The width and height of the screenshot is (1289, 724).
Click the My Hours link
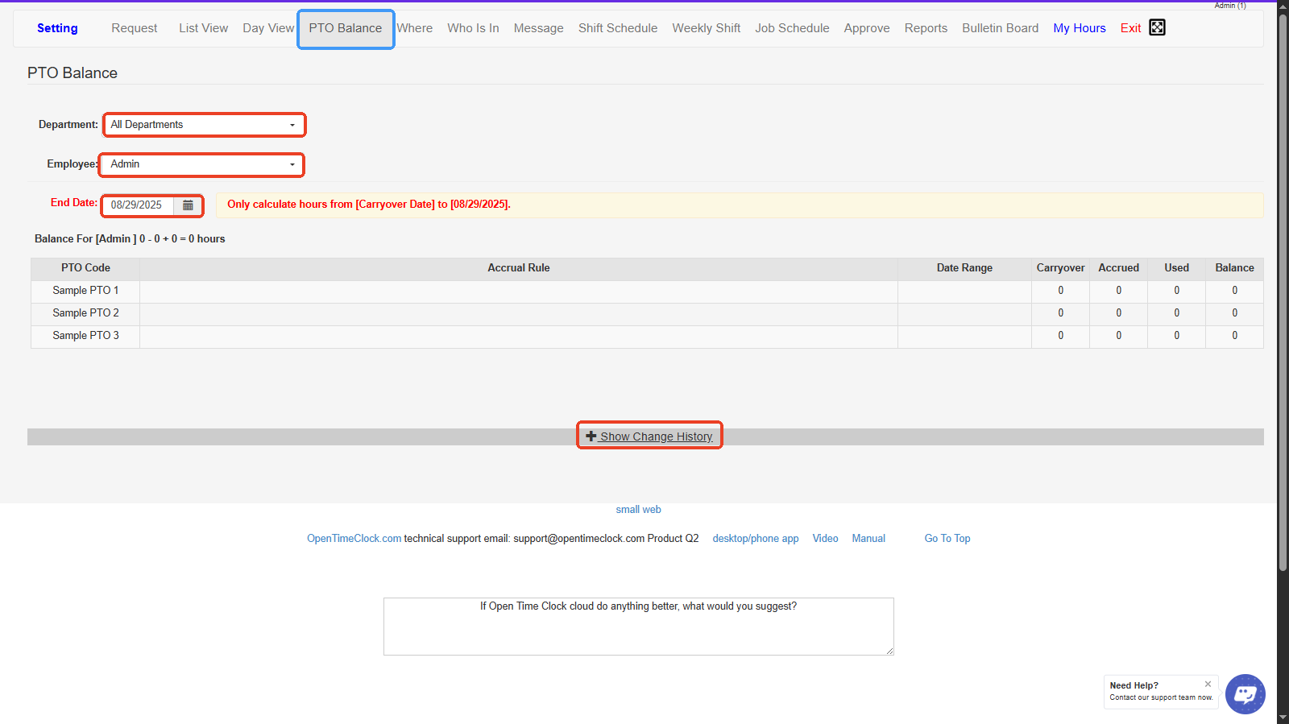1079,28
